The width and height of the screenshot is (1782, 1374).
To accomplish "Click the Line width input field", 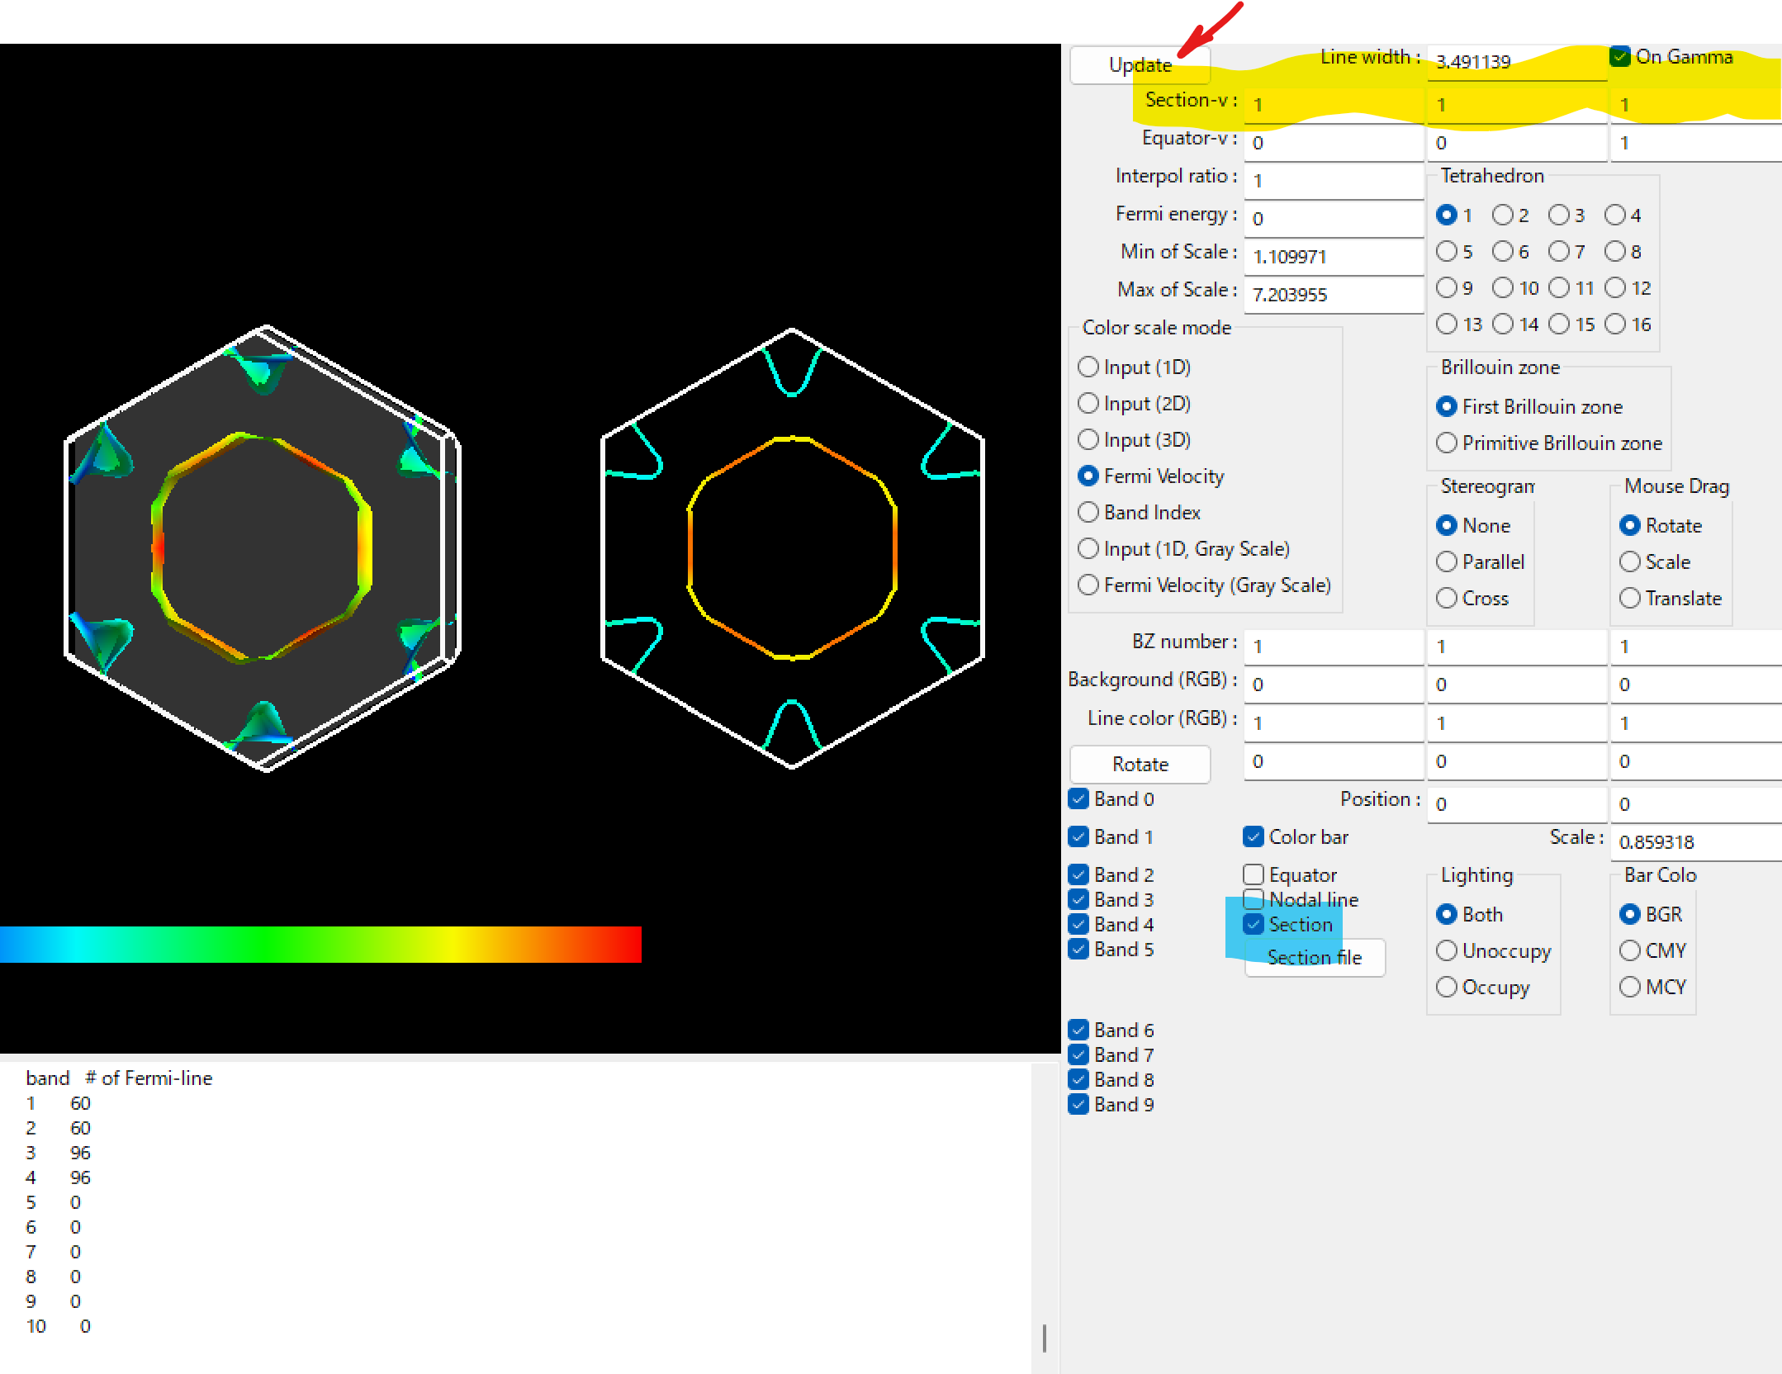I will pyautogui.click(x=1516, y=62).
